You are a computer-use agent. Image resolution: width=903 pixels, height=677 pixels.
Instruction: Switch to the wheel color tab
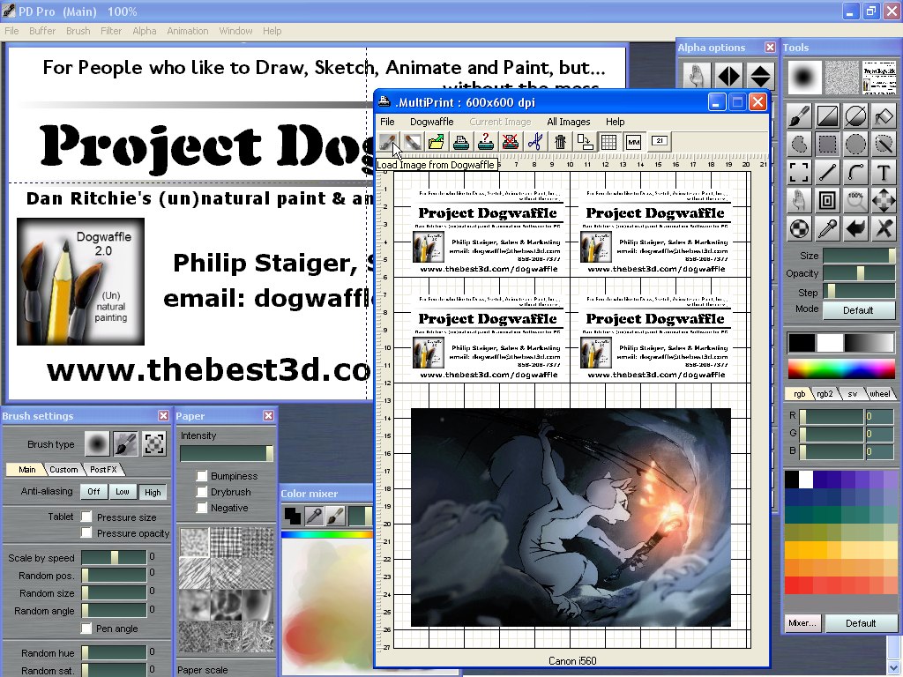point(879,394)
